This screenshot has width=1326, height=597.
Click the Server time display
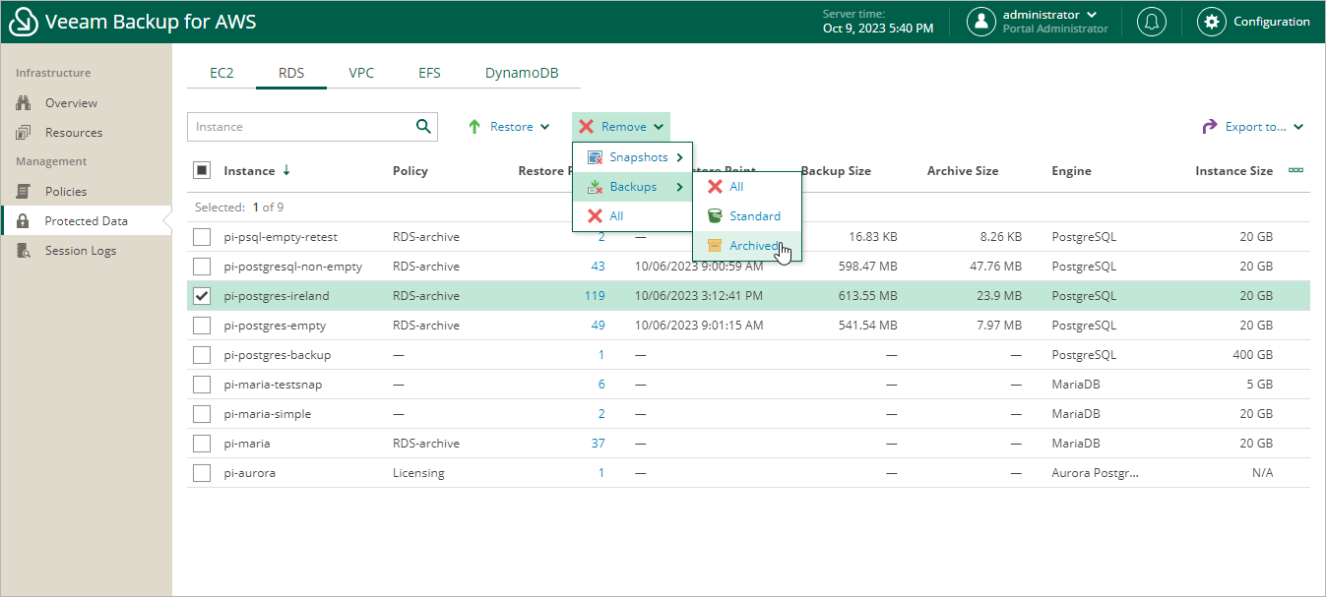coord(878,22)
